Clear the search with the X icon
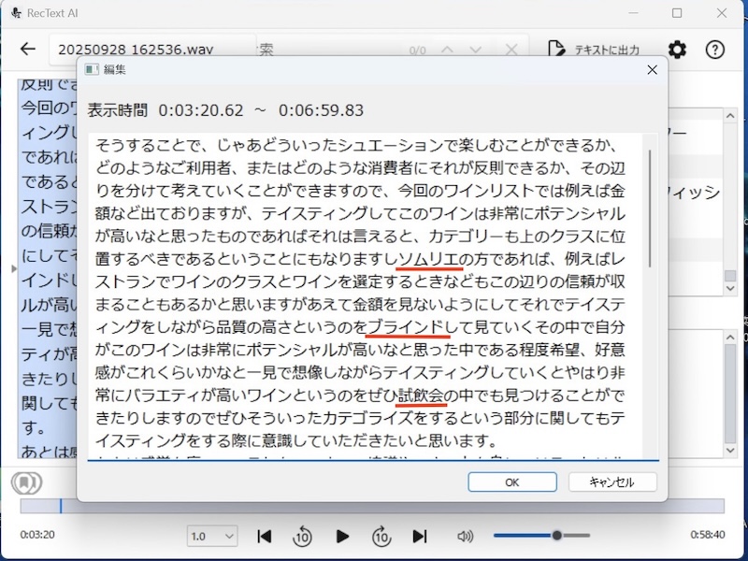This screenshot has height=561, width=748. pos(511,50)
